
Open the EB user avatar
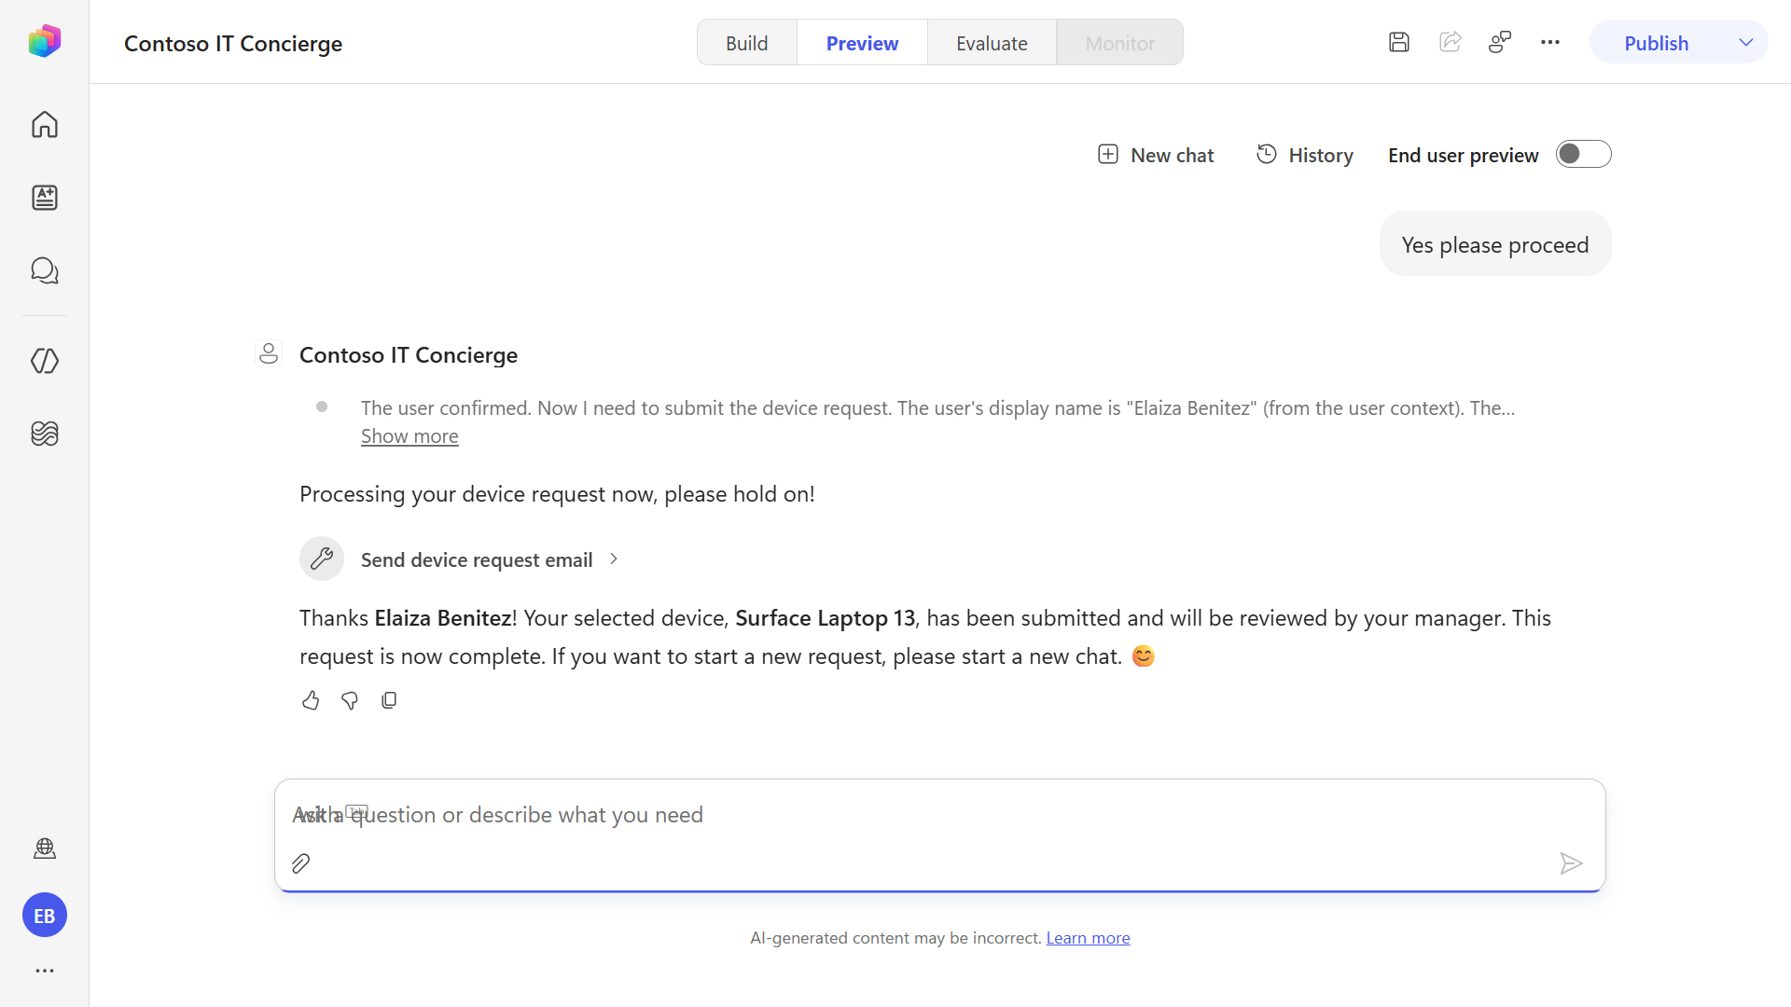pyautogui.click(x=44, y=916)
